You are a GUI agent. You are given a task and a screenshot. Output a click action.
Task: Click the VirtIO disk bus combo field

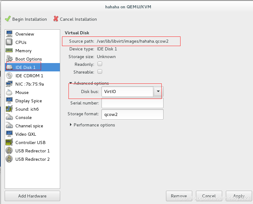click(127, 91)
